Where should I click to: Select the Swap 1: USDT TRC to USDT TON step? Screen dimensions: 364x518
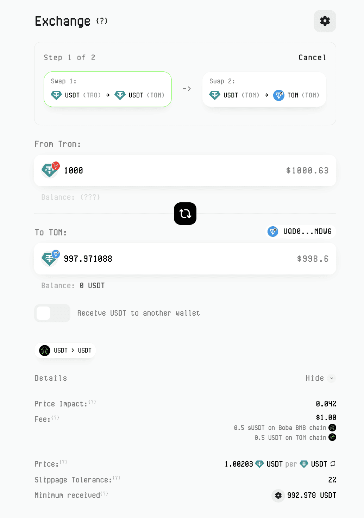(x=107, y=89)
